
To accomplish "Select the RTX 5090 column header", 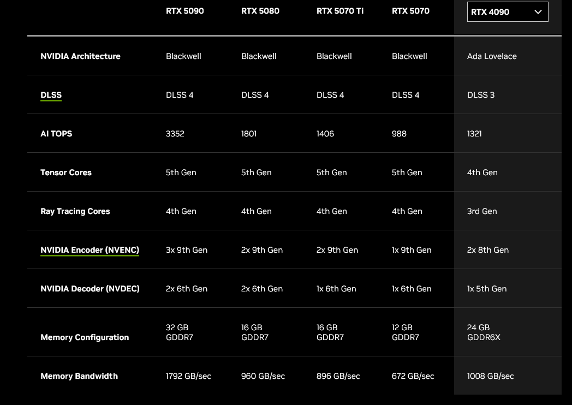I will pyautogui.click(x=184, y=11).
